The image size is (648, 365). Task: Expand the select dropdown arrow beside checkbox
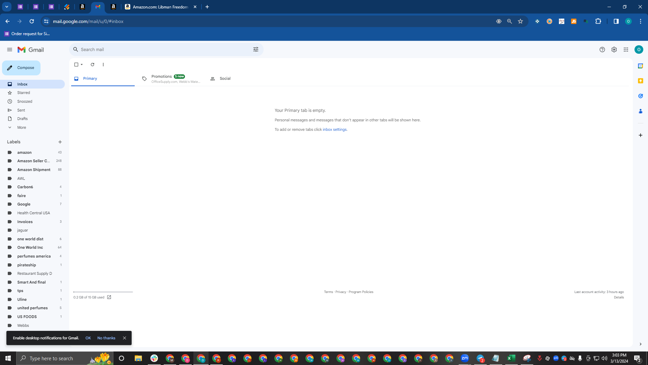click(x=82, y=65)
